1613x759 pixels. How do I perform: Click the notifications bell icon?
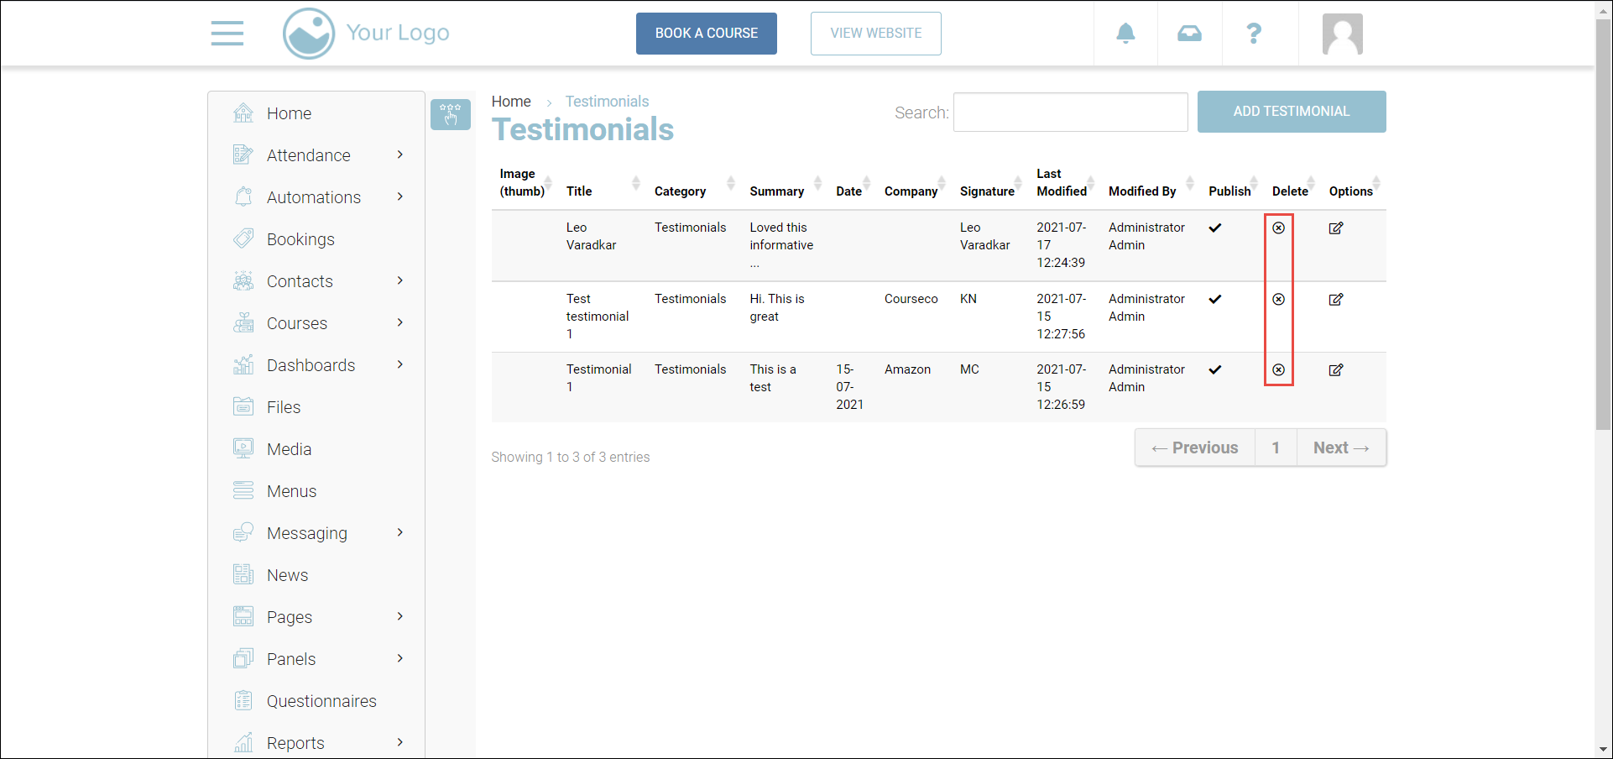click(x=1125, y=34)
